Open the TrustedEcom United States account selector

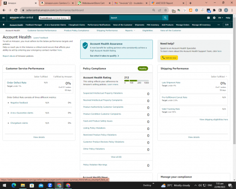(55, 18)
